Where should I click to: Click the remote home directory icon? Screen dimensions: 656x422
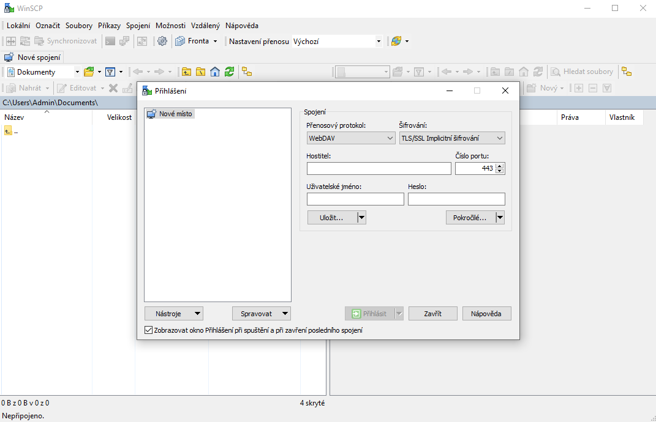[523, 72]
